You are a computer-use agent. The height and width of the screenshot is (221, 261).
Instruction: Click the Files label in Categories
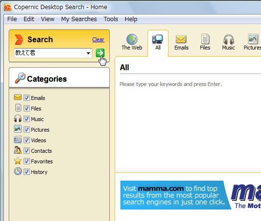click(36, 109)
